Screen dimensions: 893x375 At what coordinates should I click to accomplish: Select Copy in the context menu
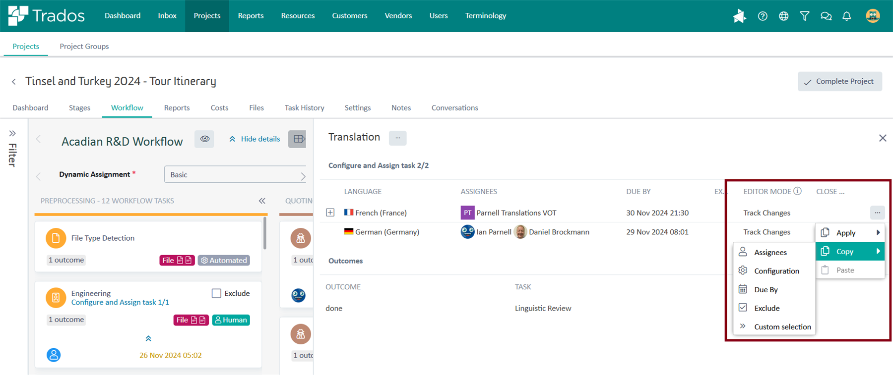(x=850, y=252)
